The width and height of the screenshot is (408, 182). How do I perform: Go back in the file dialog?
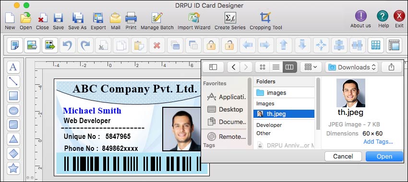click(233, 67)
